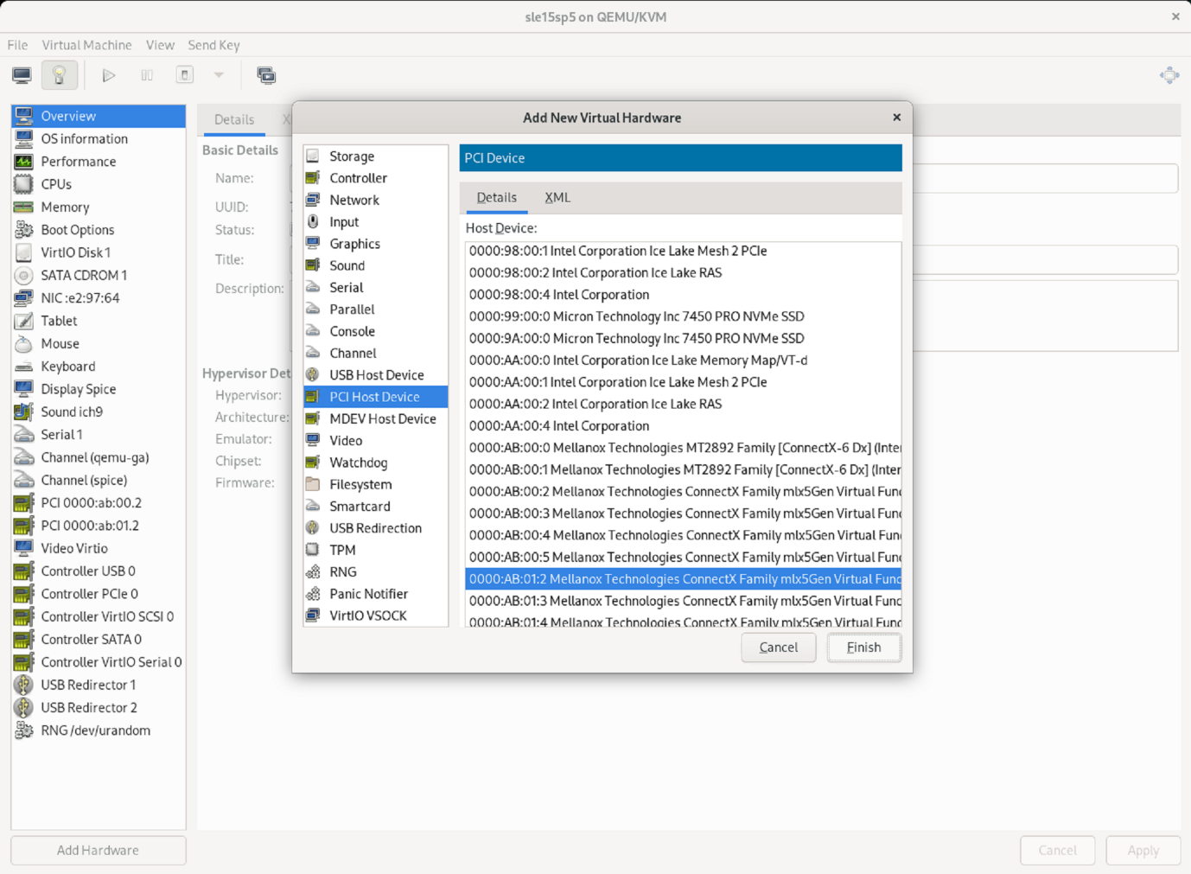Select Boot Options in the sidebar
Image resolution: width=1191 pixels, height=874 pixels.
(x=77, y=230)
